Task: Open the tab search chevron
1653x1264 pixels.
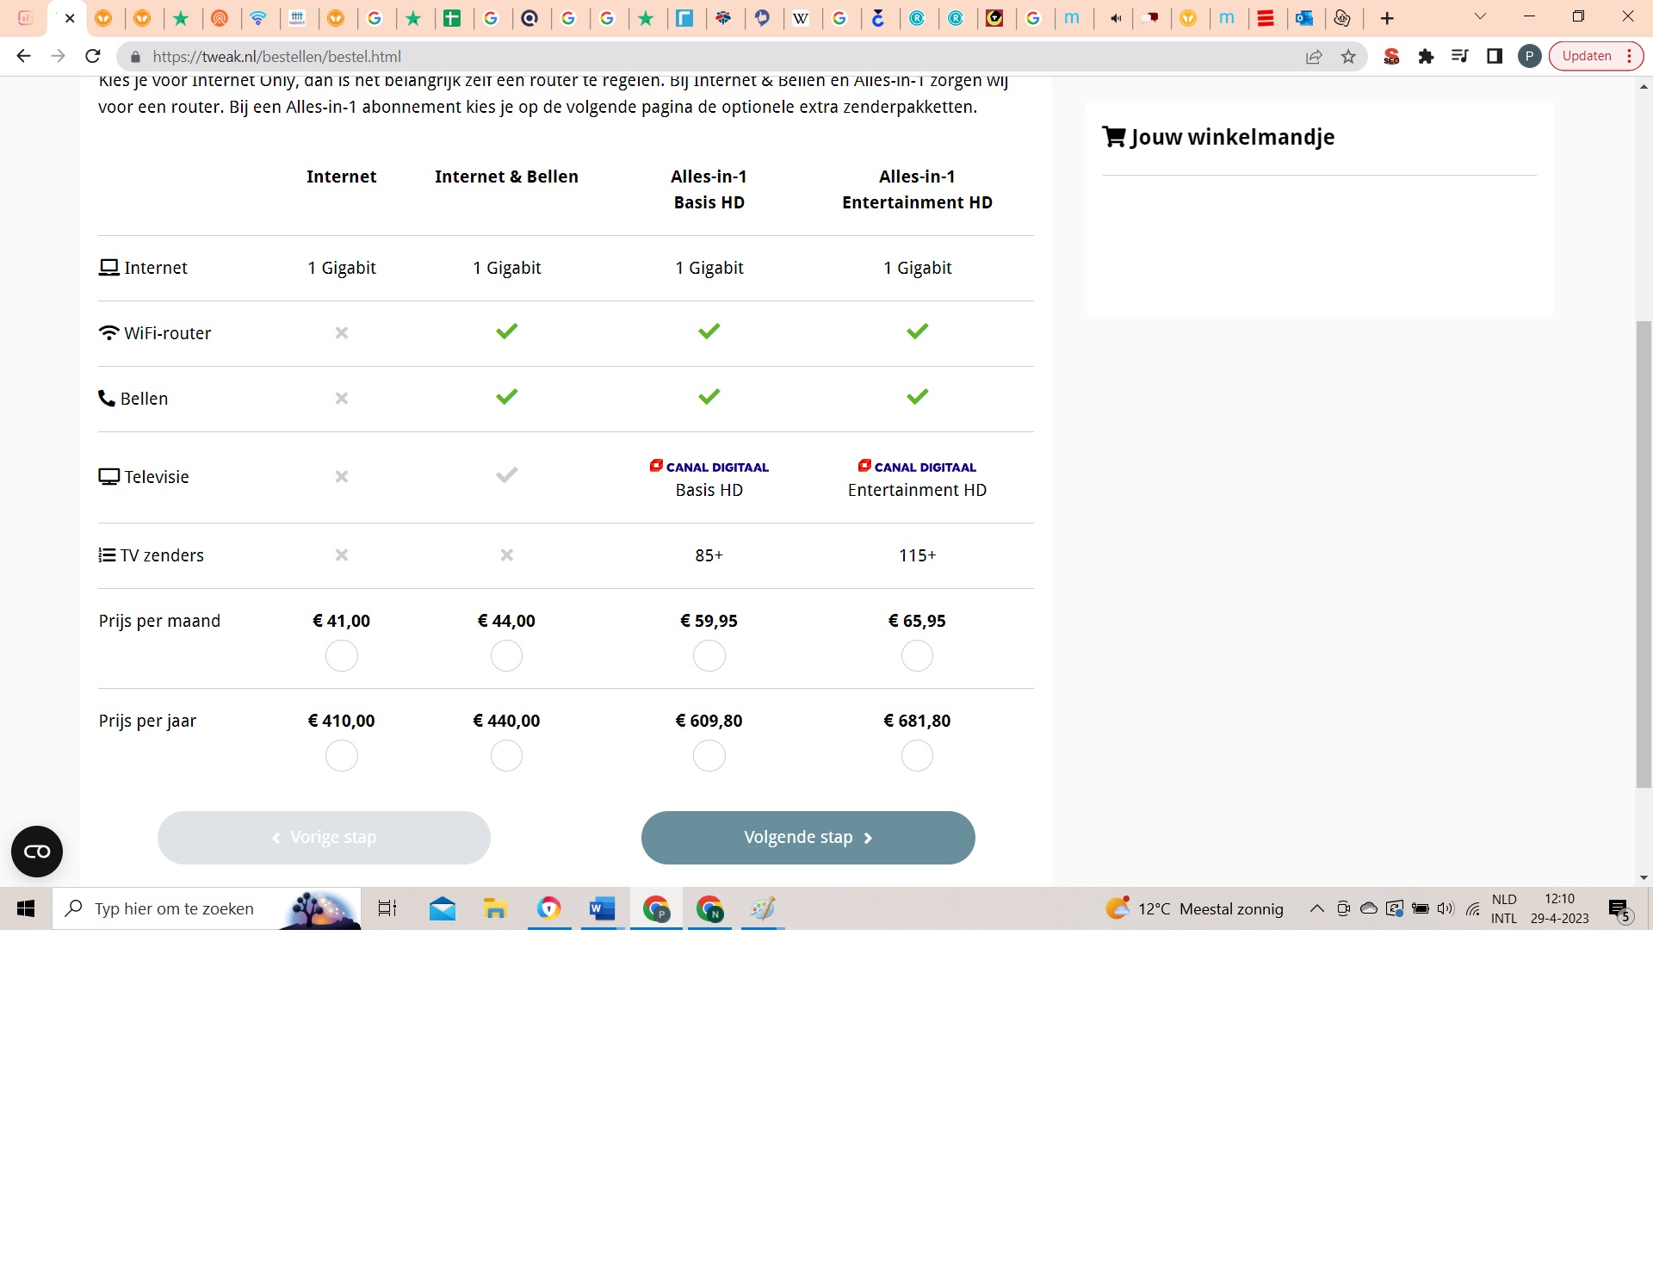Action: pyautogui.click(x=1480, y=16)
